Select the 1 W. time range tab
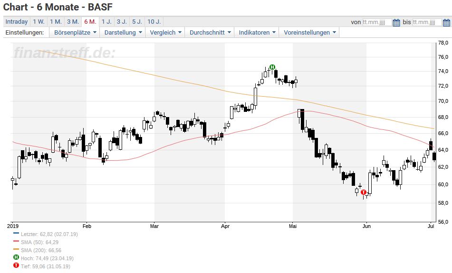The height and width of the screenshot is (273, 452). (38, 21)
